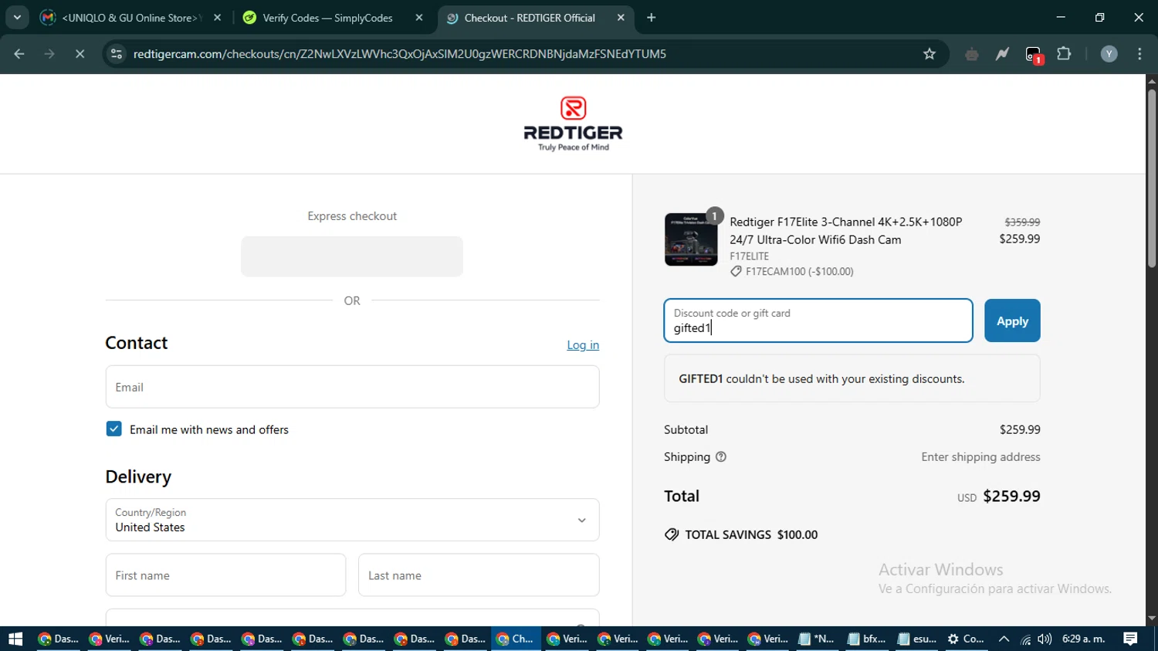Open the volume speaker tray icon
Image resolution: width=1158 pixels, height=651 pixels.
(x=1045, y=639)
